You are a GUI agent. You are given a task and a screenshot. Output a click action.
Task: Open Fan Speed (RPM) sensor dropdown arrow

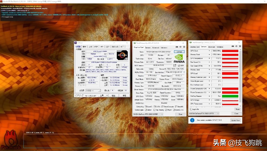tap(209, 66)
